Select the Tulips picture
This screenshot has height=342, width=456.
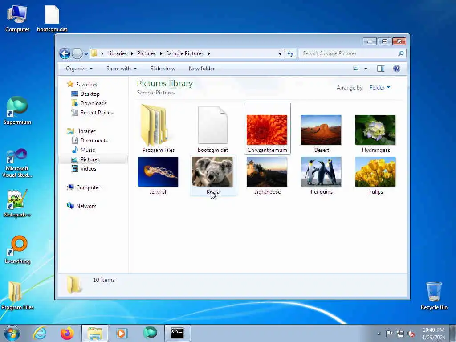tap(375, 175)
